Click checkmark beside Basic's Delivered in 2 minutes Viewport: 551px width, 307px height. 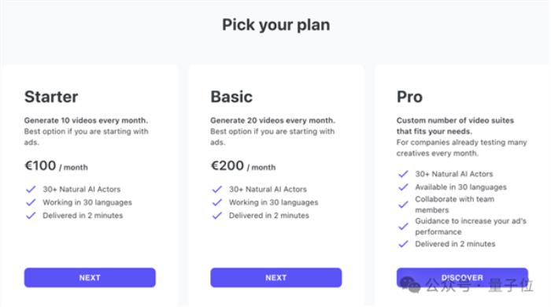coord(217,216)
